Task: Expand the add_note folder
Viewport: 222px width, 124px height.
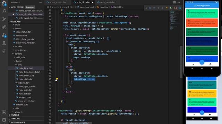Action: (x=20, y=58)
